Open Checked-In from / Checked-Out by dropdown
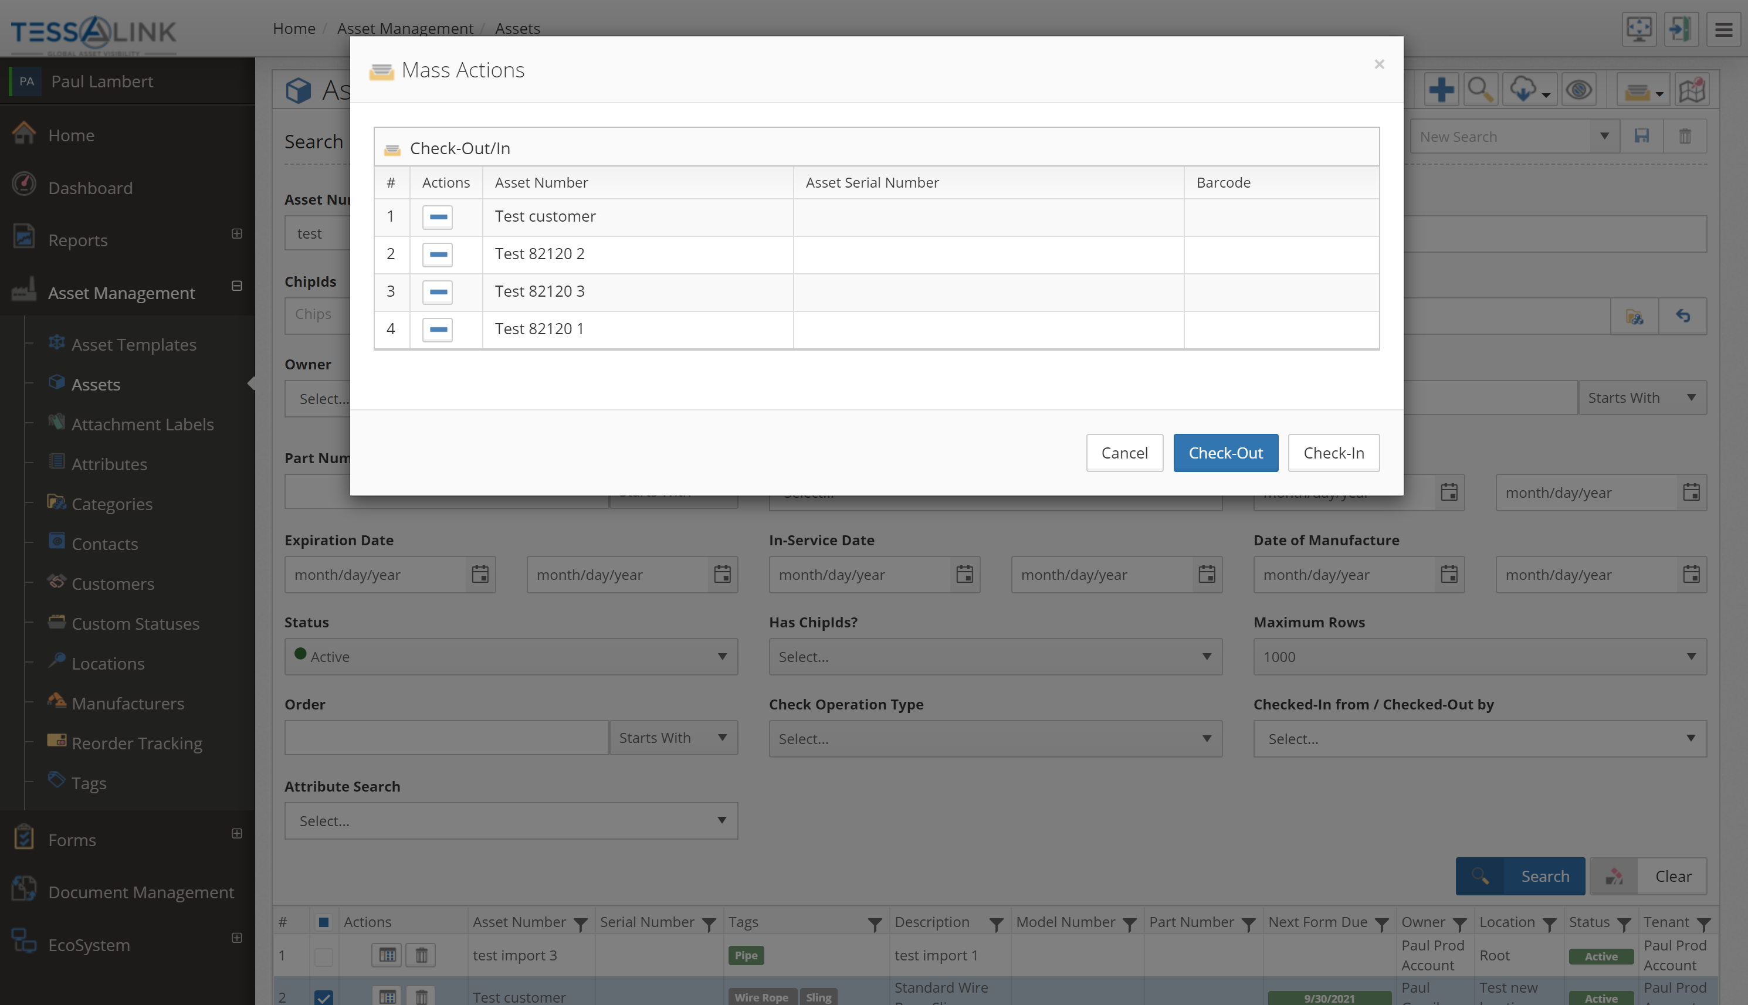The height and width of the screenshot is (1005, 1748). point(1479,739)
